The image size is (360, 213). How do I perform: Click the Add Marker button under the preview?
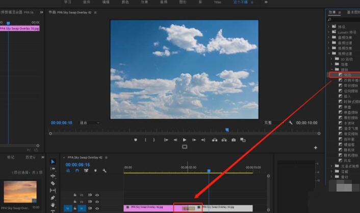[136, 139]
